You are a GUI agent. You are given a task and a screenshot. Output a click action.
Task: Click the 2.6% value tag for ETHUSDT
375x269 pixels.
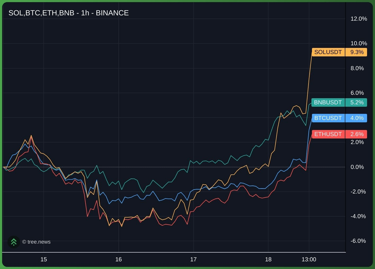coord(356,134)
